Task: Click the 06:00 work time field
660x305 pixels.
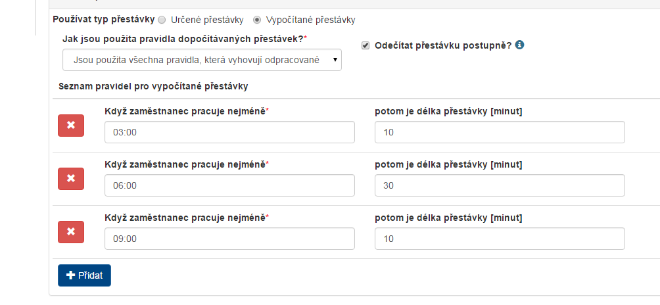Action: [229, 185]
